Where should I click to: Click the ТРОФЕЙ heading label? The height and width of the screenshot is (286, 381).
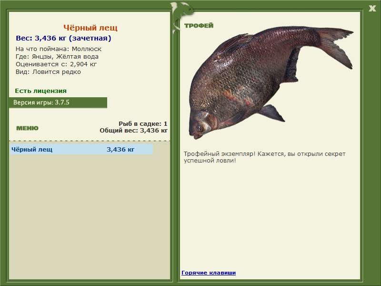199,26
